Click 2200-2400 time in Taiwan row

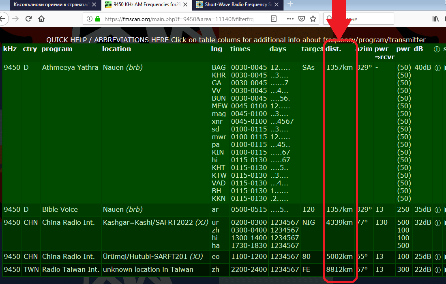pos(249,269)
